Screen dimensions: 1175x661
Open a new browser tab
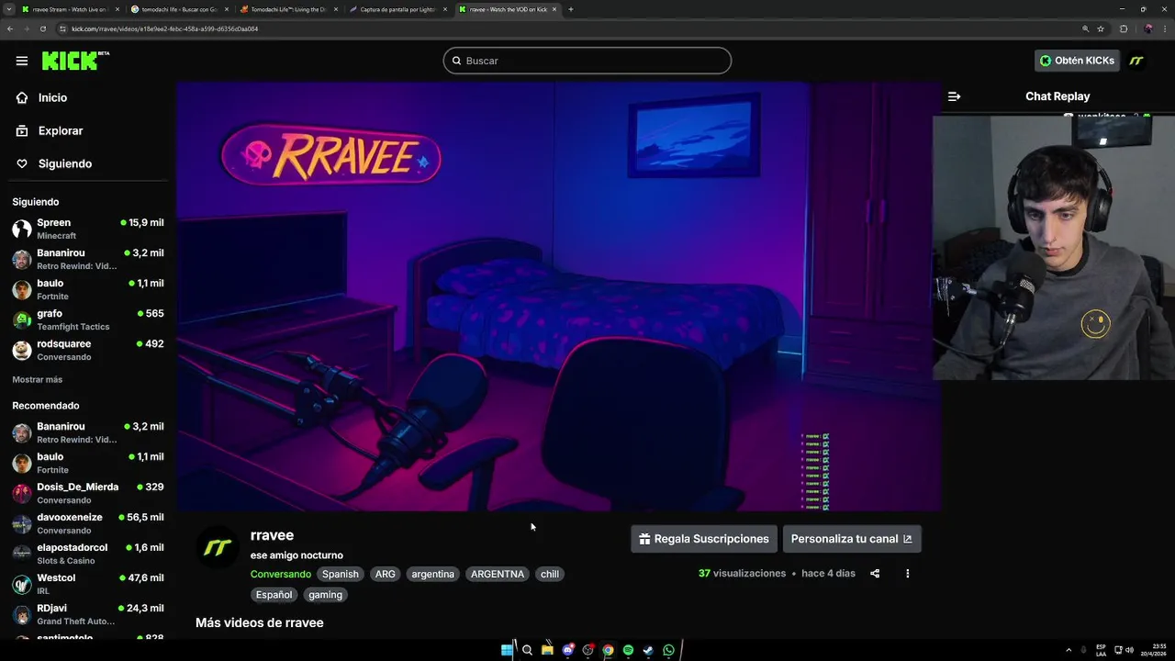pyautogui.click(x=571, y=9)
